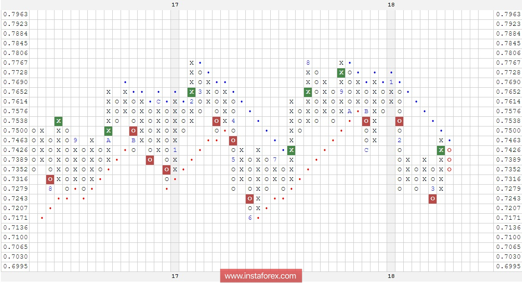Select the 0.7884 label on the right axis

(508, 34)
